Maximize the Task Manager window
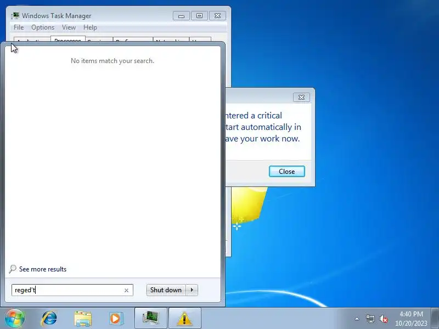The image size is (439, 329). (199, 16)
